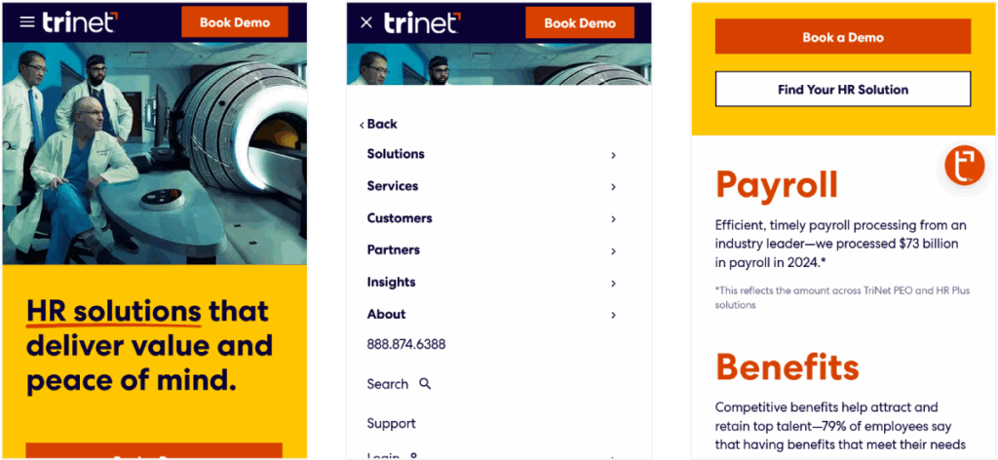This screenshot has width=998, height=460.
Task: Open the Support link
Action: (391, 424)
